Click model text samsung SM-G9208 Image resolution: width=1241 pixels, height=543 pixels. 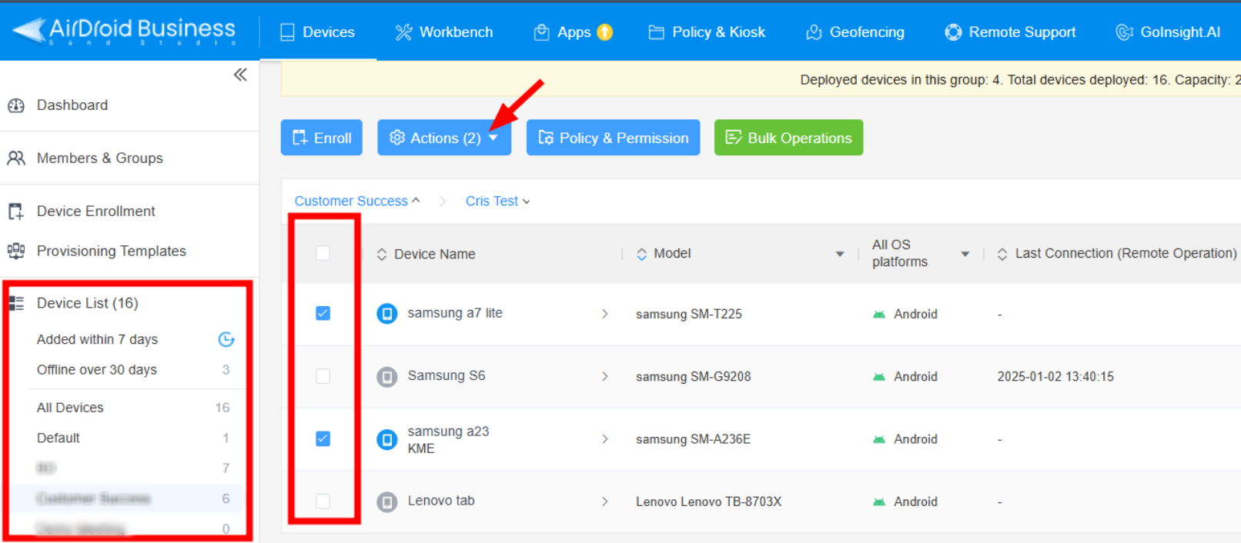693,377
